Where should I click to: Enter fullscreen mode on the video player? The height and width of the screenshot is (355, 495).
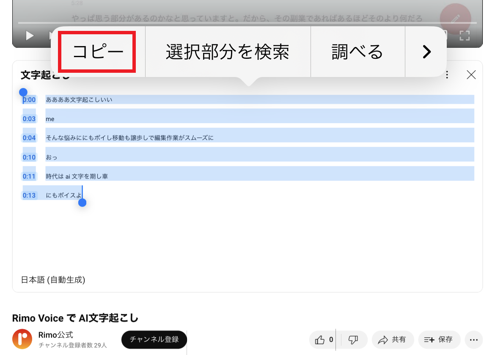tap(465, 36)
